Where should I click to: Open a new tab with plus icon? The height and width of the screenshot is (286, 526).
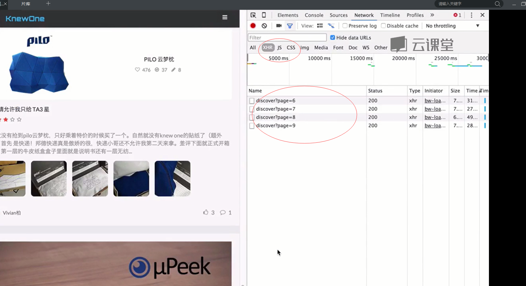click(48, 3)
